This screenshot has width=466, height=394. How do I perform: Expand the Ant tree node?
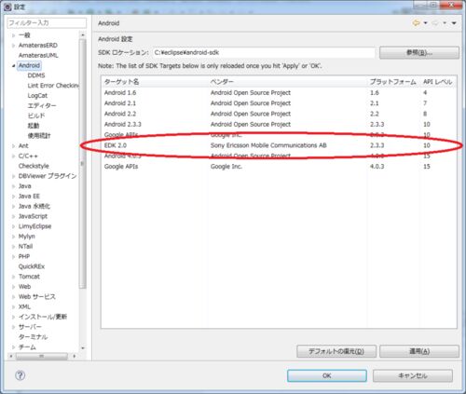click(x=13, y=146)
